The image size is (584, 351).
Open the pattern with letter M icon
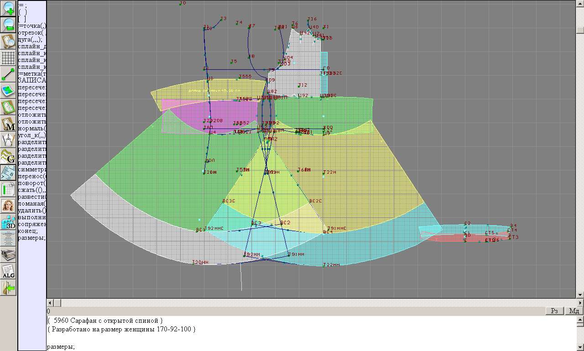pyautogui.click(x=9, y=123)
